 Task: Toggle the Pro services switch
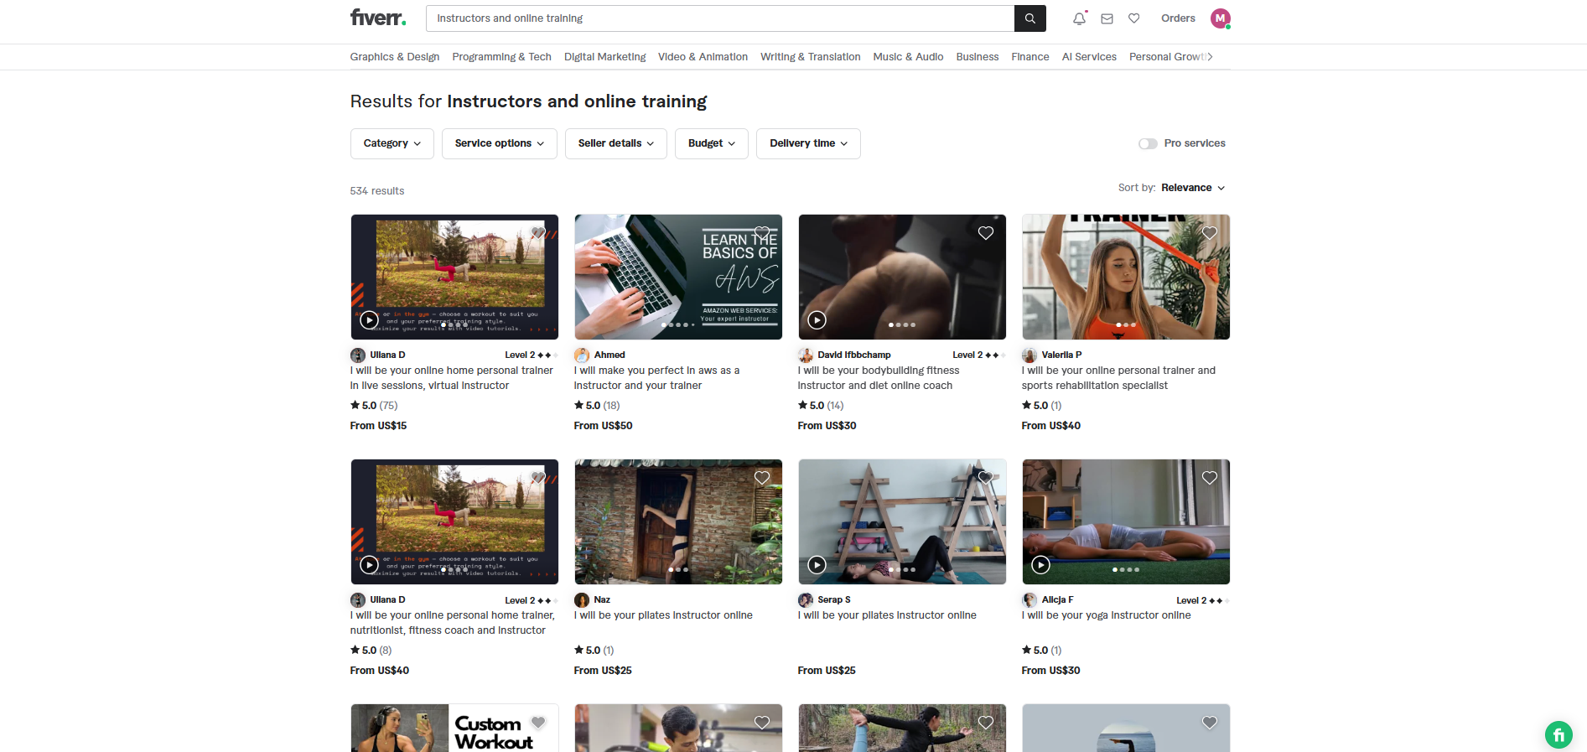1148,143
